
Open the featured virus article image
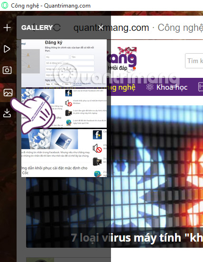point(114,176)
